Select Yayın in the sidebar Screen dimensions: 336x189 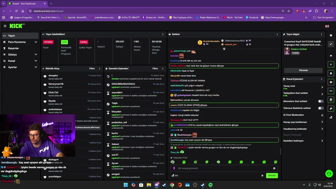point(20,36)
